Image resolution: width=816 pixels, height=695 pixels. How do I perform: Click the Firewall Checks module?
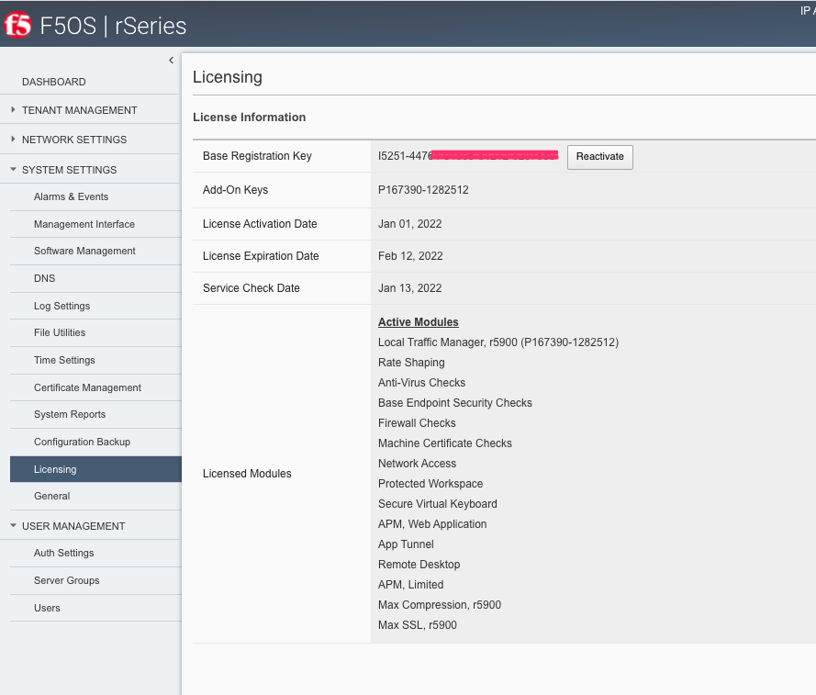click(417, 423)
